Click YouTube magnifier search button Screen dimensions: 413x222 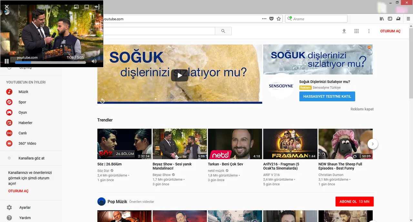[223, 31]
